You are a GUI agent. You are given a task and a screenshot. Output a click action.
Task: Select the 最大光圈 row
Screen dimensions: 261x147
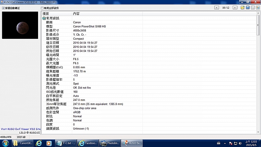pyautogui.click(x=149, y=63)
